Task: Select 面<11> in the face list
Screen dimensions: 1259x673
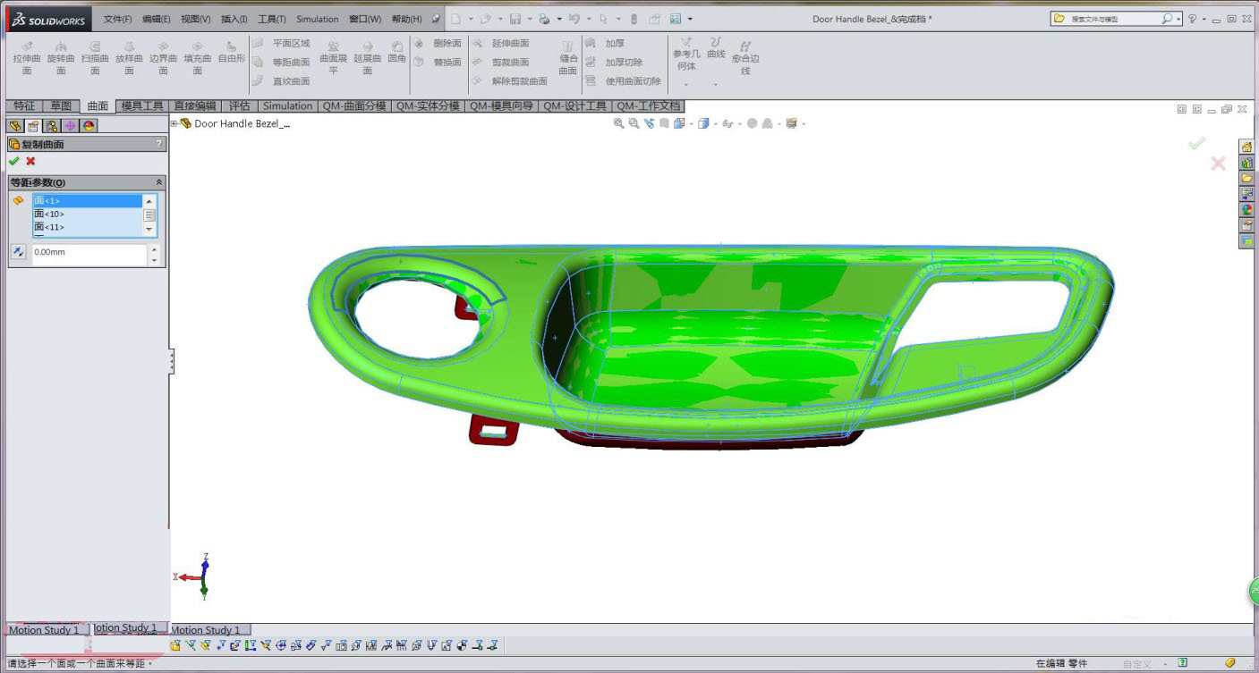Action: tap(87, 227)
